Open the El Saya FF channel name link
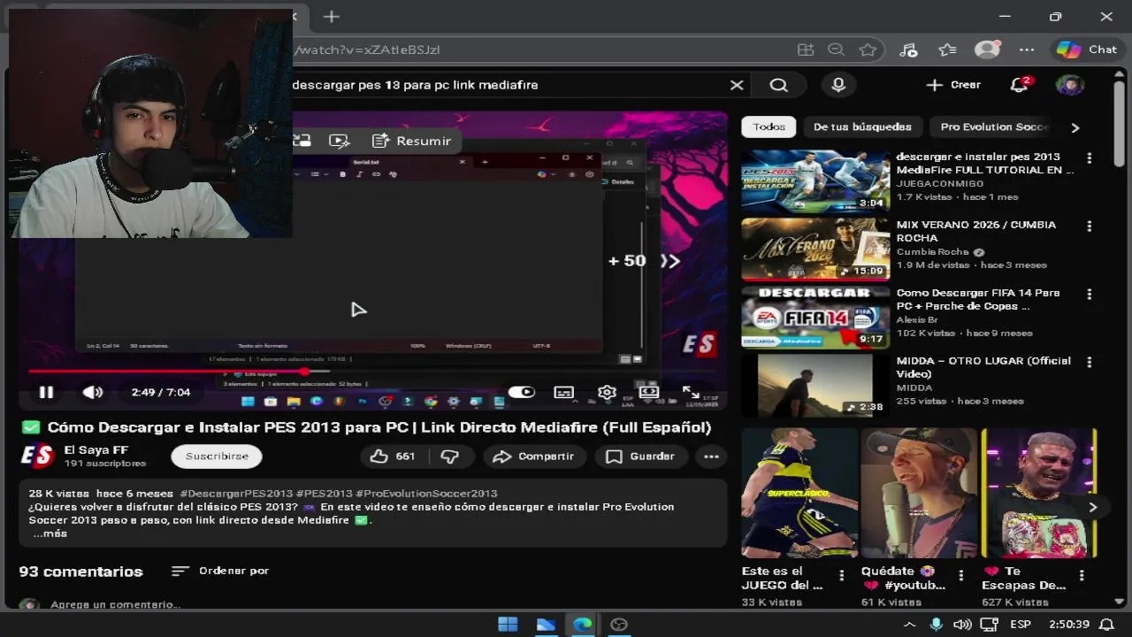The width and height of the screenshot is (1132, 637). pos(96,450)
